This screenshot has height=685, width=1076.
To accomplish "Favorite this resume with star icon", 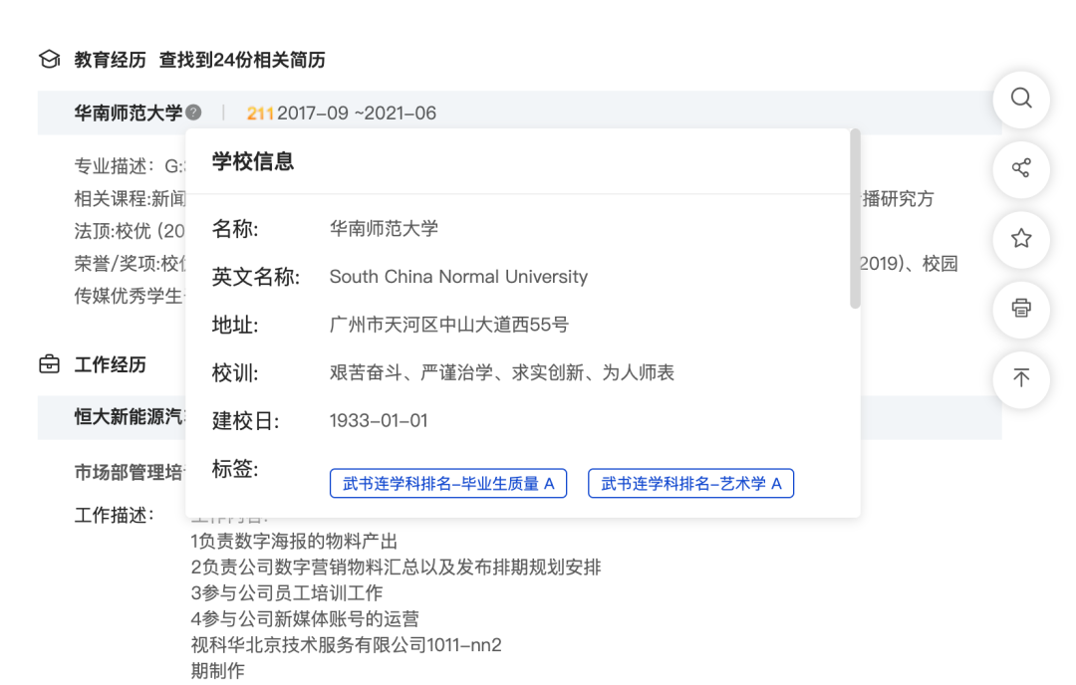I will pyautogui.click(x=1021, y=239).
